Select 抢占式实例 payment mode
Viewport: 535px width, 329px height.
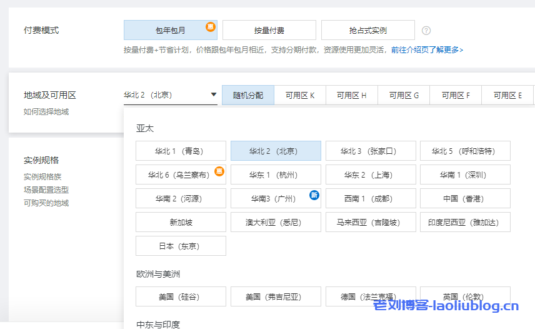click(367, 30)
